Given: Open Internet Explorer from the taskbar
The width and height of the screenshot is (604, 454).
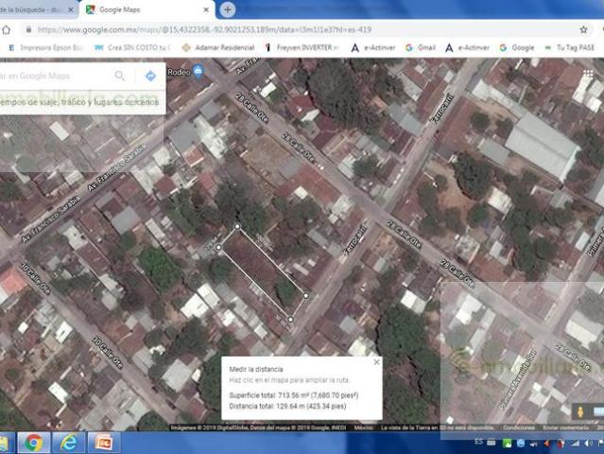Looking at the screenshot, I should coord(69,443).
